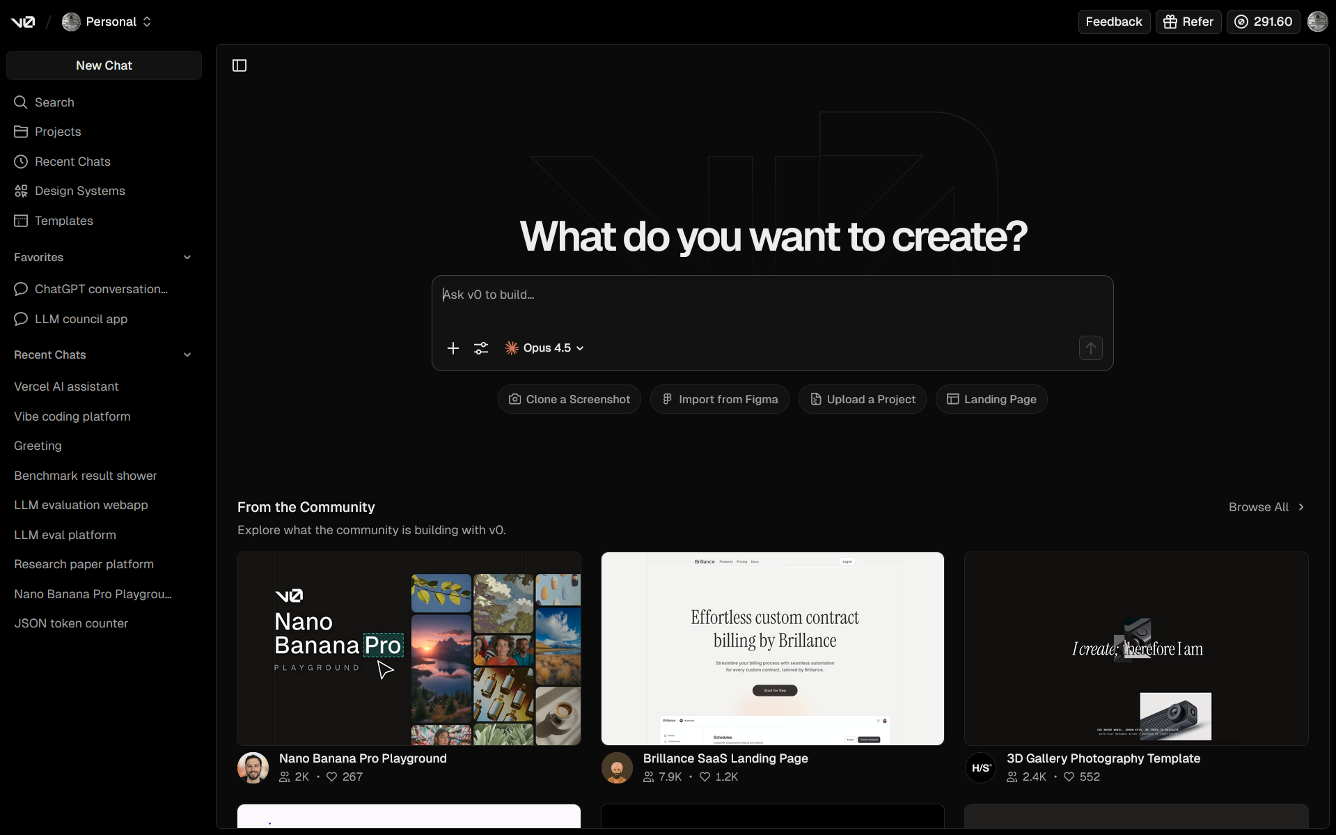Click the Refer gift button
This screenshot has width=1336, height=835.
point(1188,22)
